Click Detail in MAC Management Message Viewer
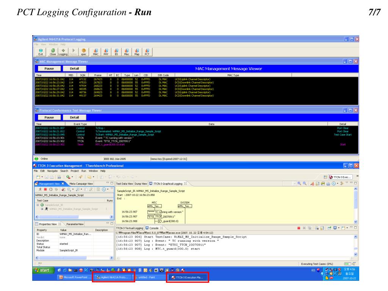This screenshot has width=388, height=291. pos(75,69)
